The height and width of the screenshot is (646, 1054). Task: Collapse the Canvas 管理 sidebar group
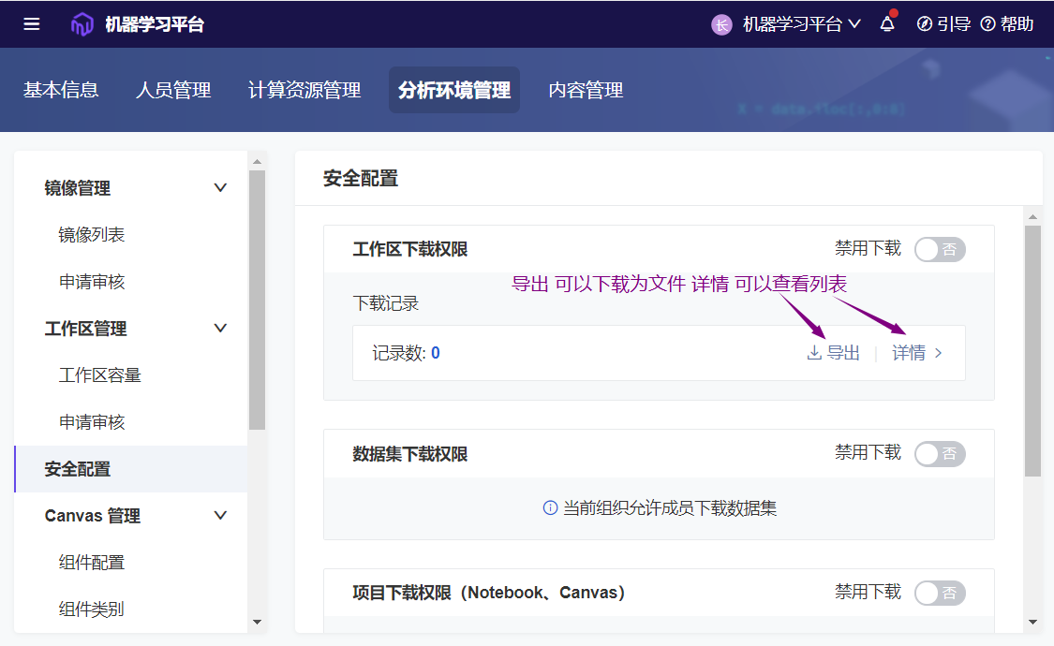[x=220, y=516]
